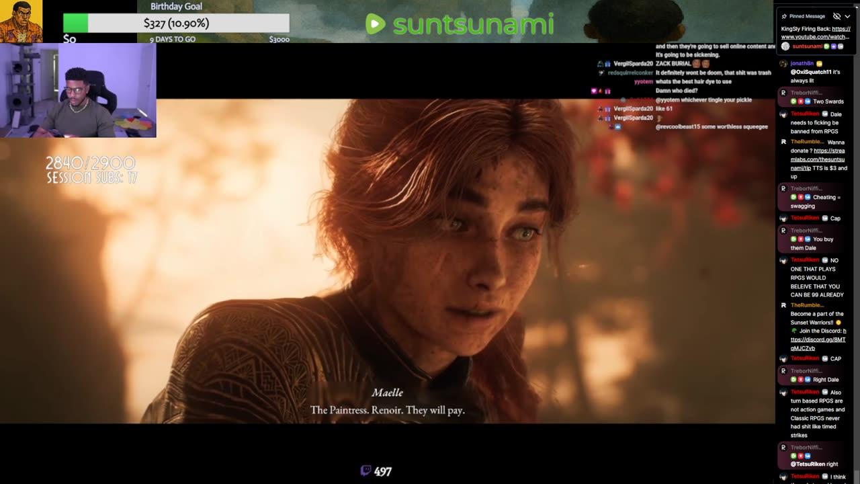The width and height of the screenshot is (860, 484).
Task: Click the 'Damn who died?' chat message
Action: 677,91
